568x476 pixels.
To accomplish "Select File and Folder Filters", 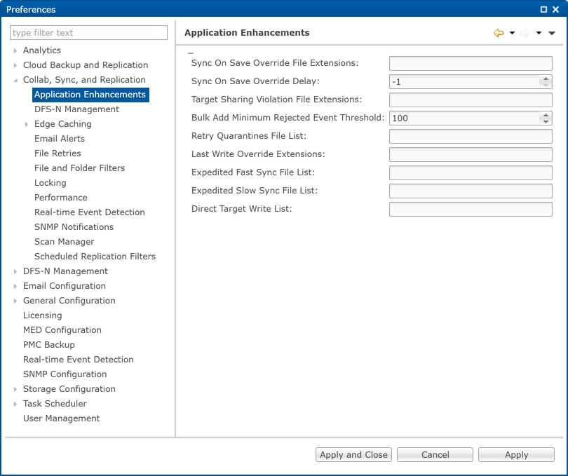I will tap(79, 168).
